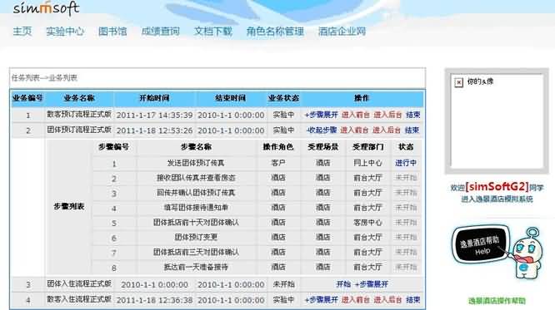Open 角色名称管理 menu item

tap(275, 31)
